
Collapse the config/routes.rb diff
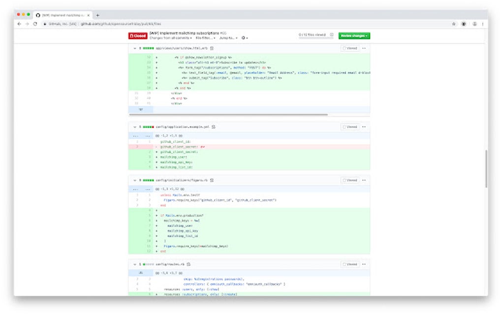(134, 264)
